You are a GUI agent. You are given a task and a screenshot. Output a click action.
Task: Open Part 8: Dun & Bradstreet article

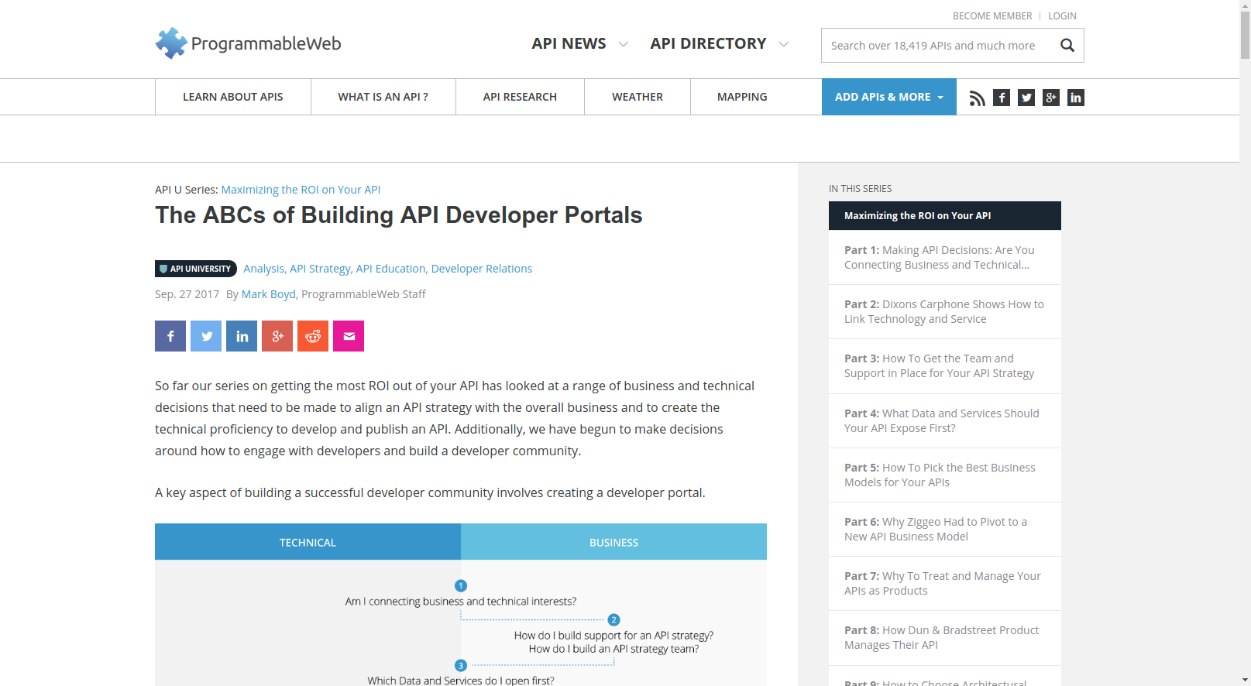(945, 637)
